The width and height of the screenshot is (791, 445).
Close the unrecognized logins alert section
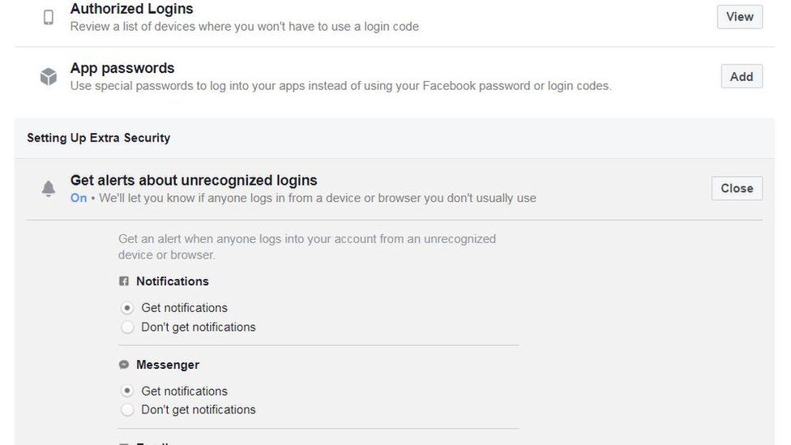[x=737, y=188]
